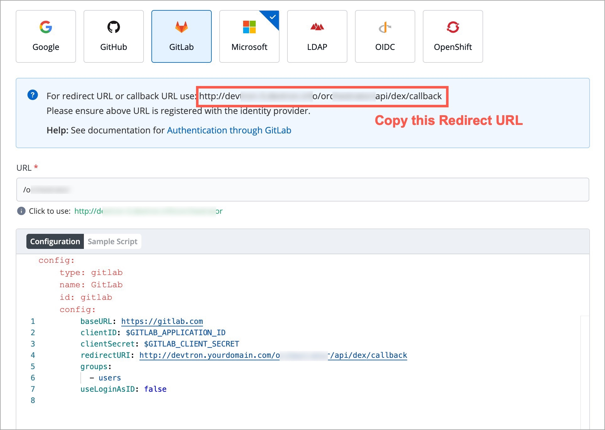Click the green suggested URL link
The height and width of the screenshot is (430, 605).
[x=148, y=211]
